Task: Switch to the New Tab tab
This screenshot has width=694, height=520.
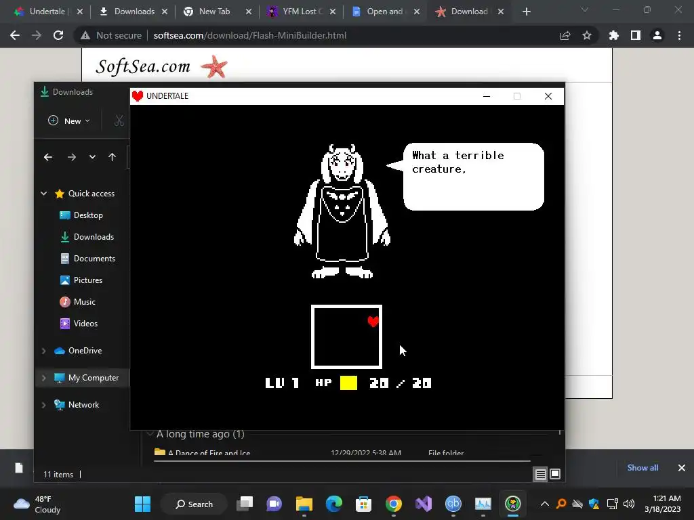Action: coord(214,12)
